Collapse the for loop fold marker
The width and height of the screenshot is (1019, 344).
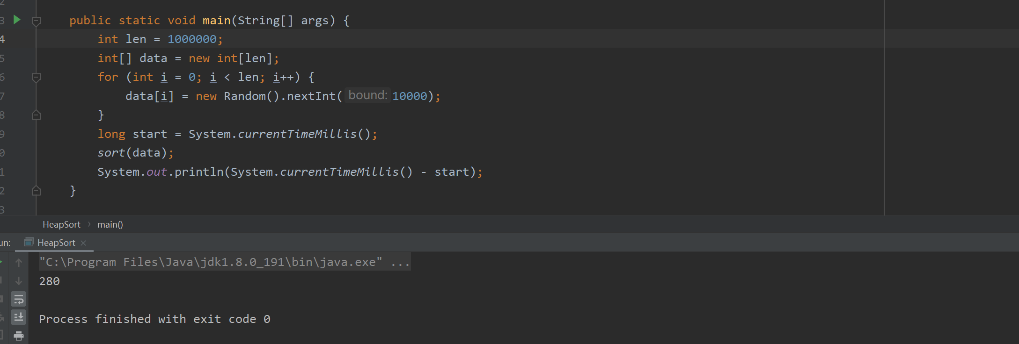pyautogui.click(x=36, y=77)
